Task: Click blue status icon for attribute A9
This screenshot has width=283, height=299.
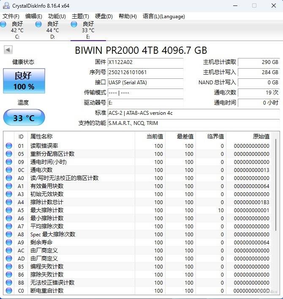Action: 9,243
